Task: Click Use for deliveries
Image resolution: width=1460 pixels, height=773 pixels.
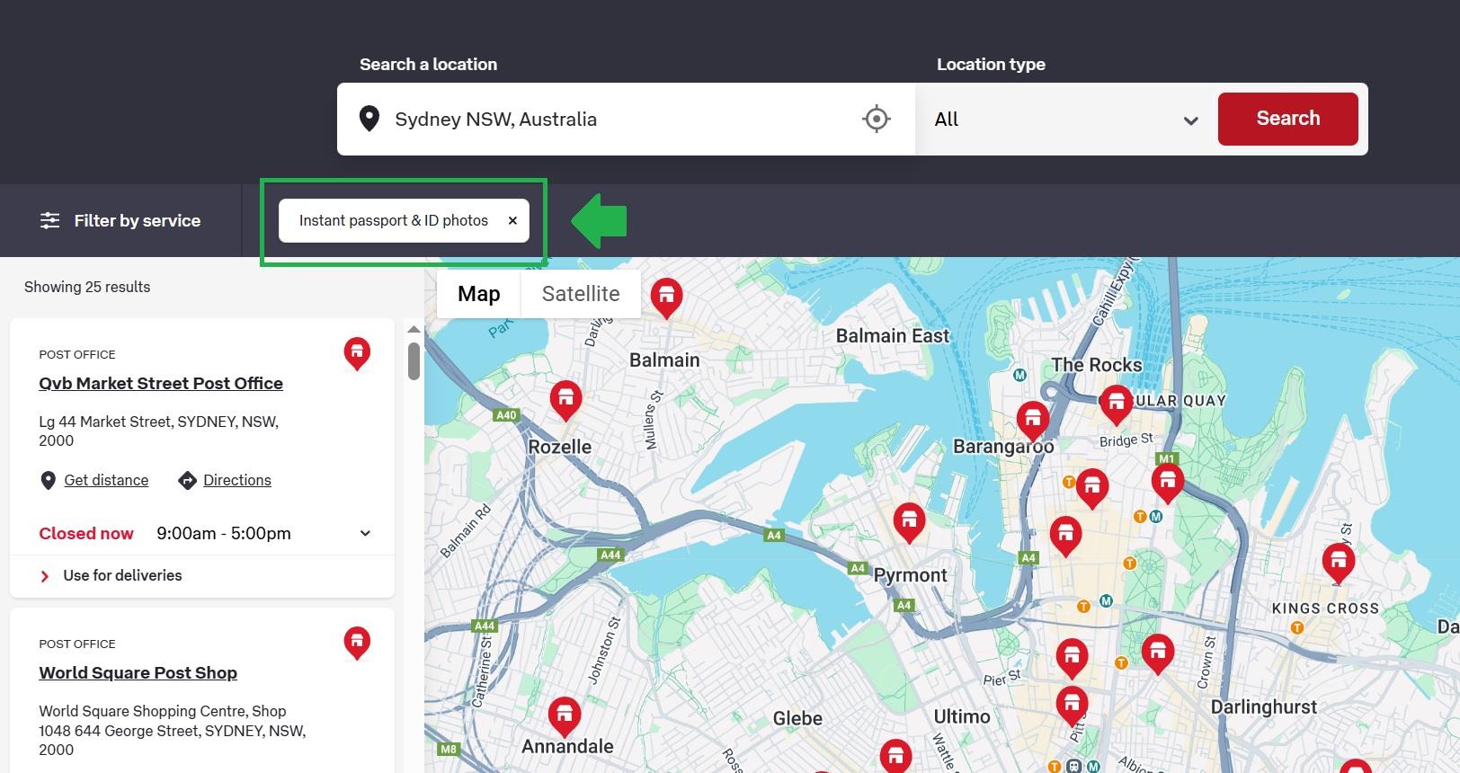Action: 122,576
